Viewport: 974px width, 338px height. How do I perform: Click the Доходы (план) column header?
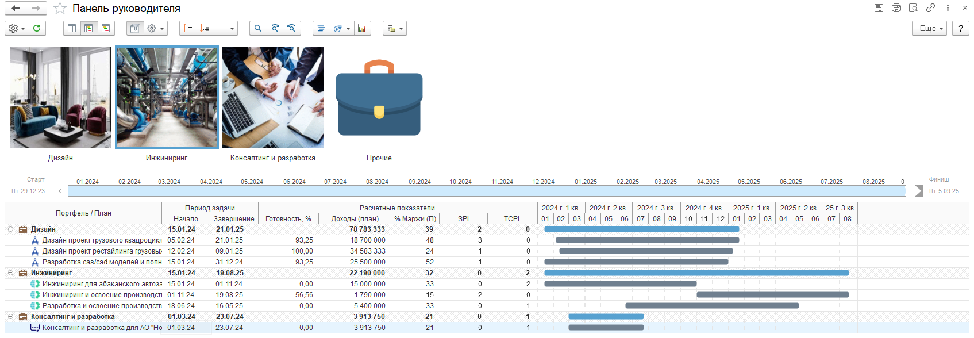(x=355, y=219)
